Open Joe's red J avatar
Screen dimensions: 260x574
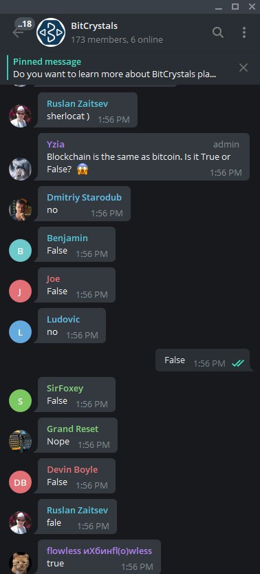click(20, 291)
